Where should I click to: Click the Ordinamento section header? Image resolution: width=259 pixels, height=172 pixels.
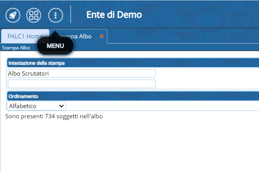[x=133, y=96]
